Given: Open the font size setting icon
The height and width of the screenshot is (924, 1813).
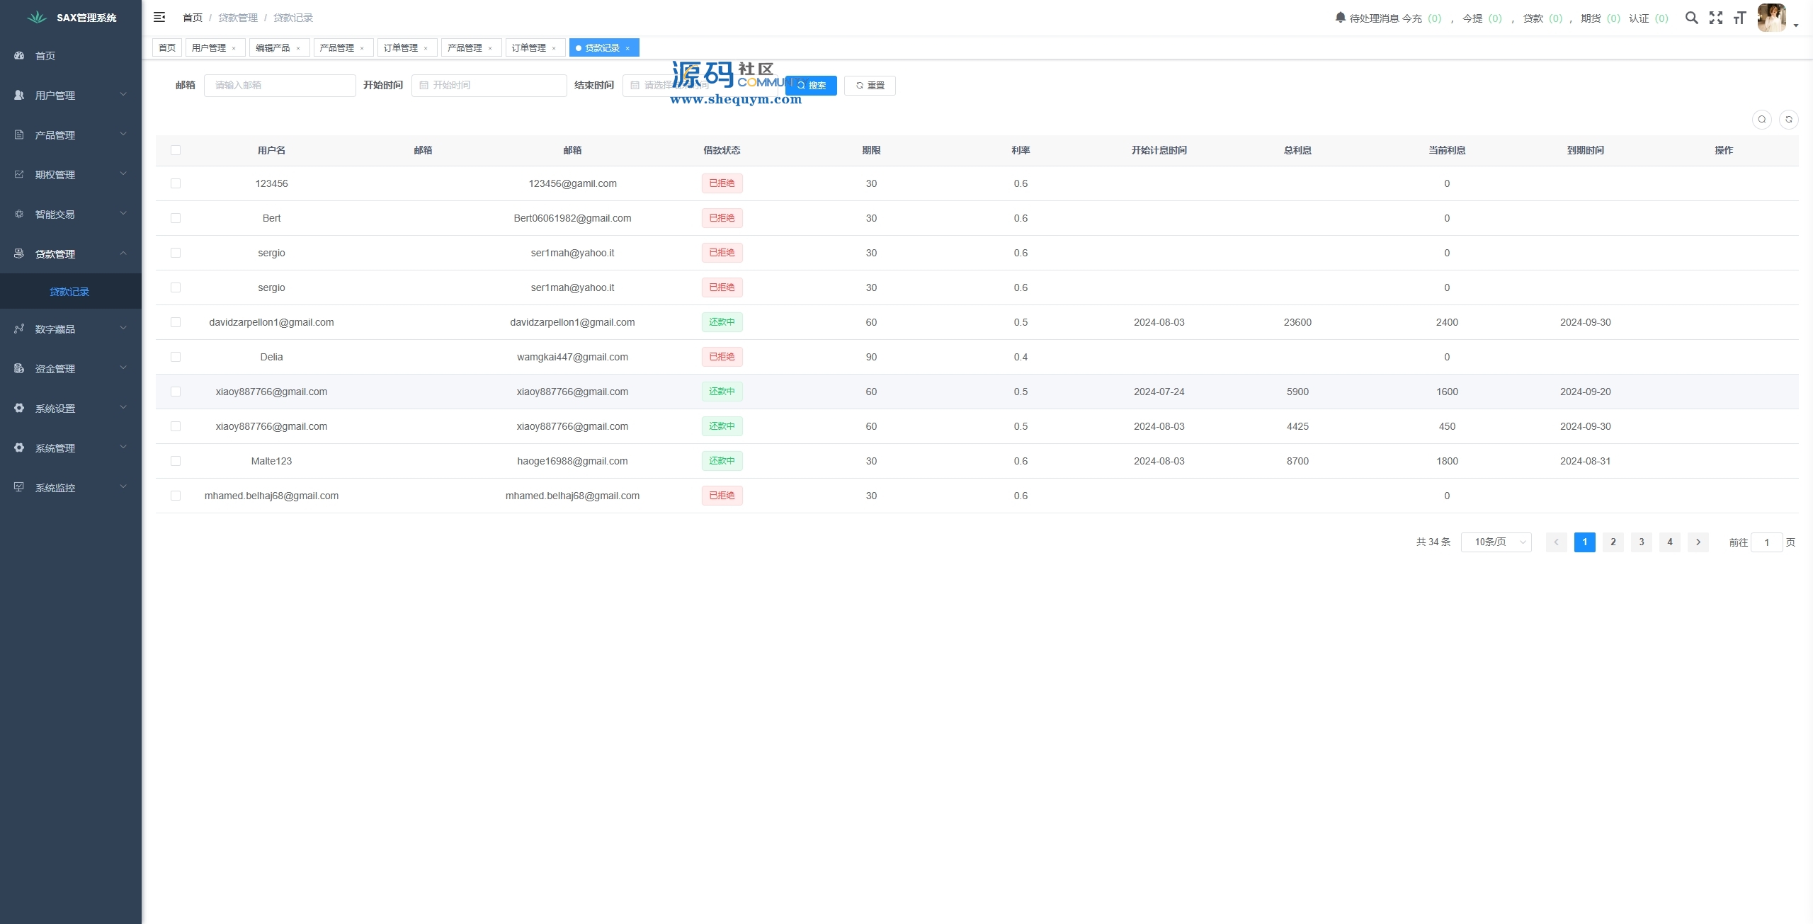Looking at the screenshot, I should click(1739, 18).
